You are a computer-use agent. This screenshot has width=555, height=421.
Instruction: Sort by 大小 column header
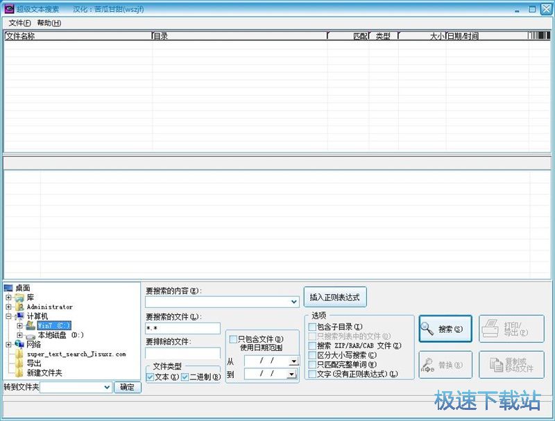pyautogui.click(x=422, y=36)
